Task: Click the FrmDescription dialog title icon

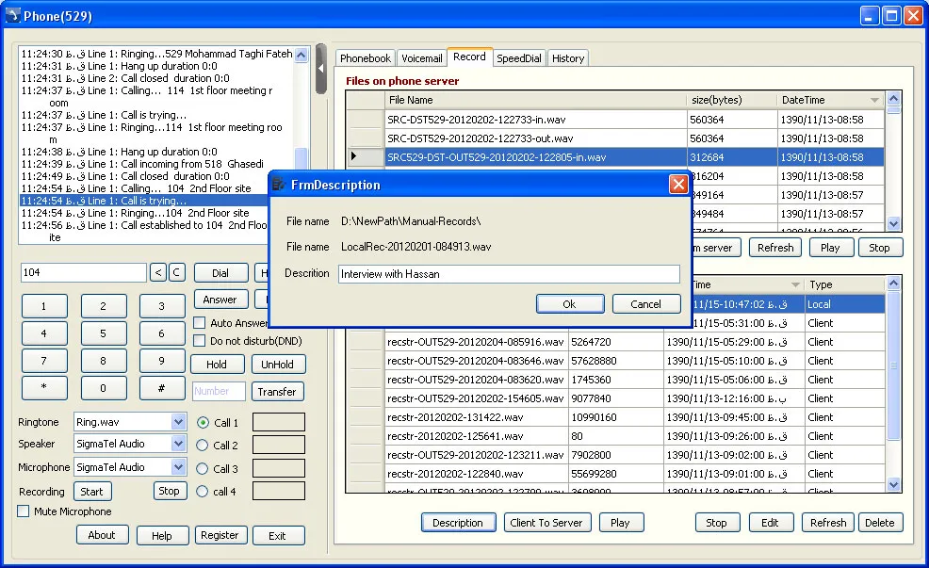Action: (279, 185)
